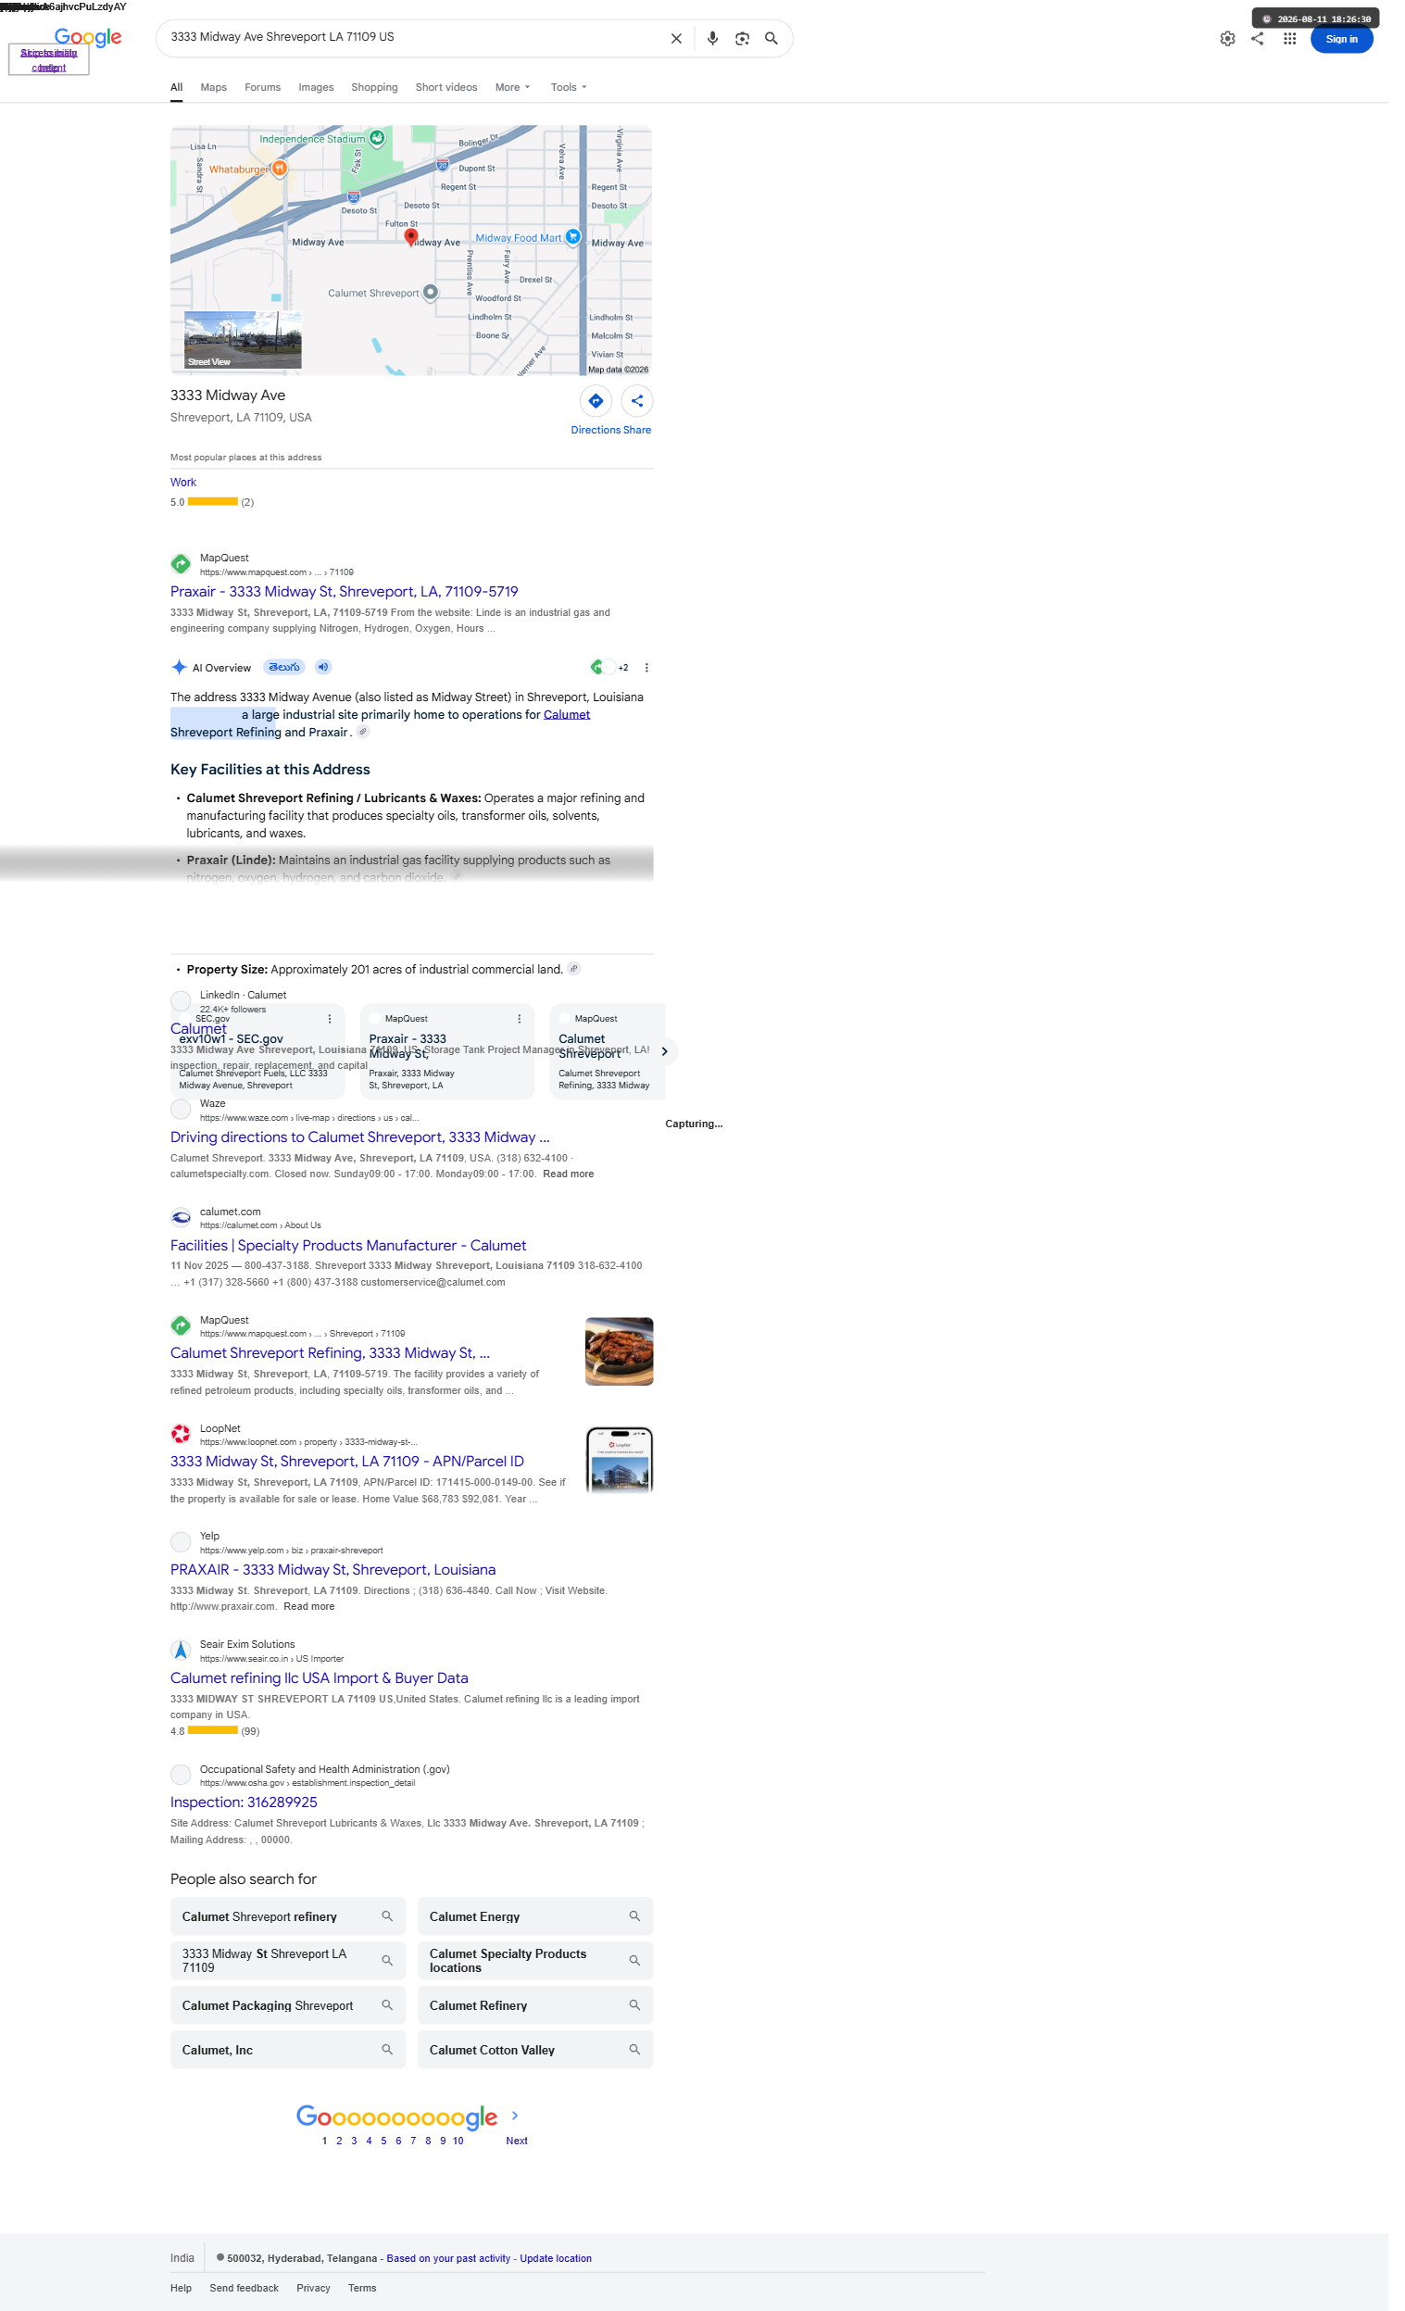The image size is (1405, 2311).
Task: Search for Calumet Shreveport refinery suggestion
Action: (x=288, y=1916)
